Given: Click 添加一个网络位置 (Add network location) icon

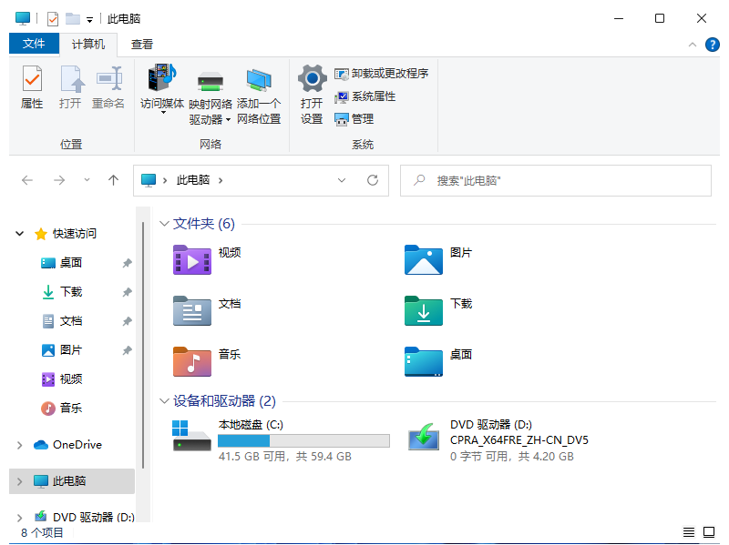Looking at the screenshot, I should (259, 87).
